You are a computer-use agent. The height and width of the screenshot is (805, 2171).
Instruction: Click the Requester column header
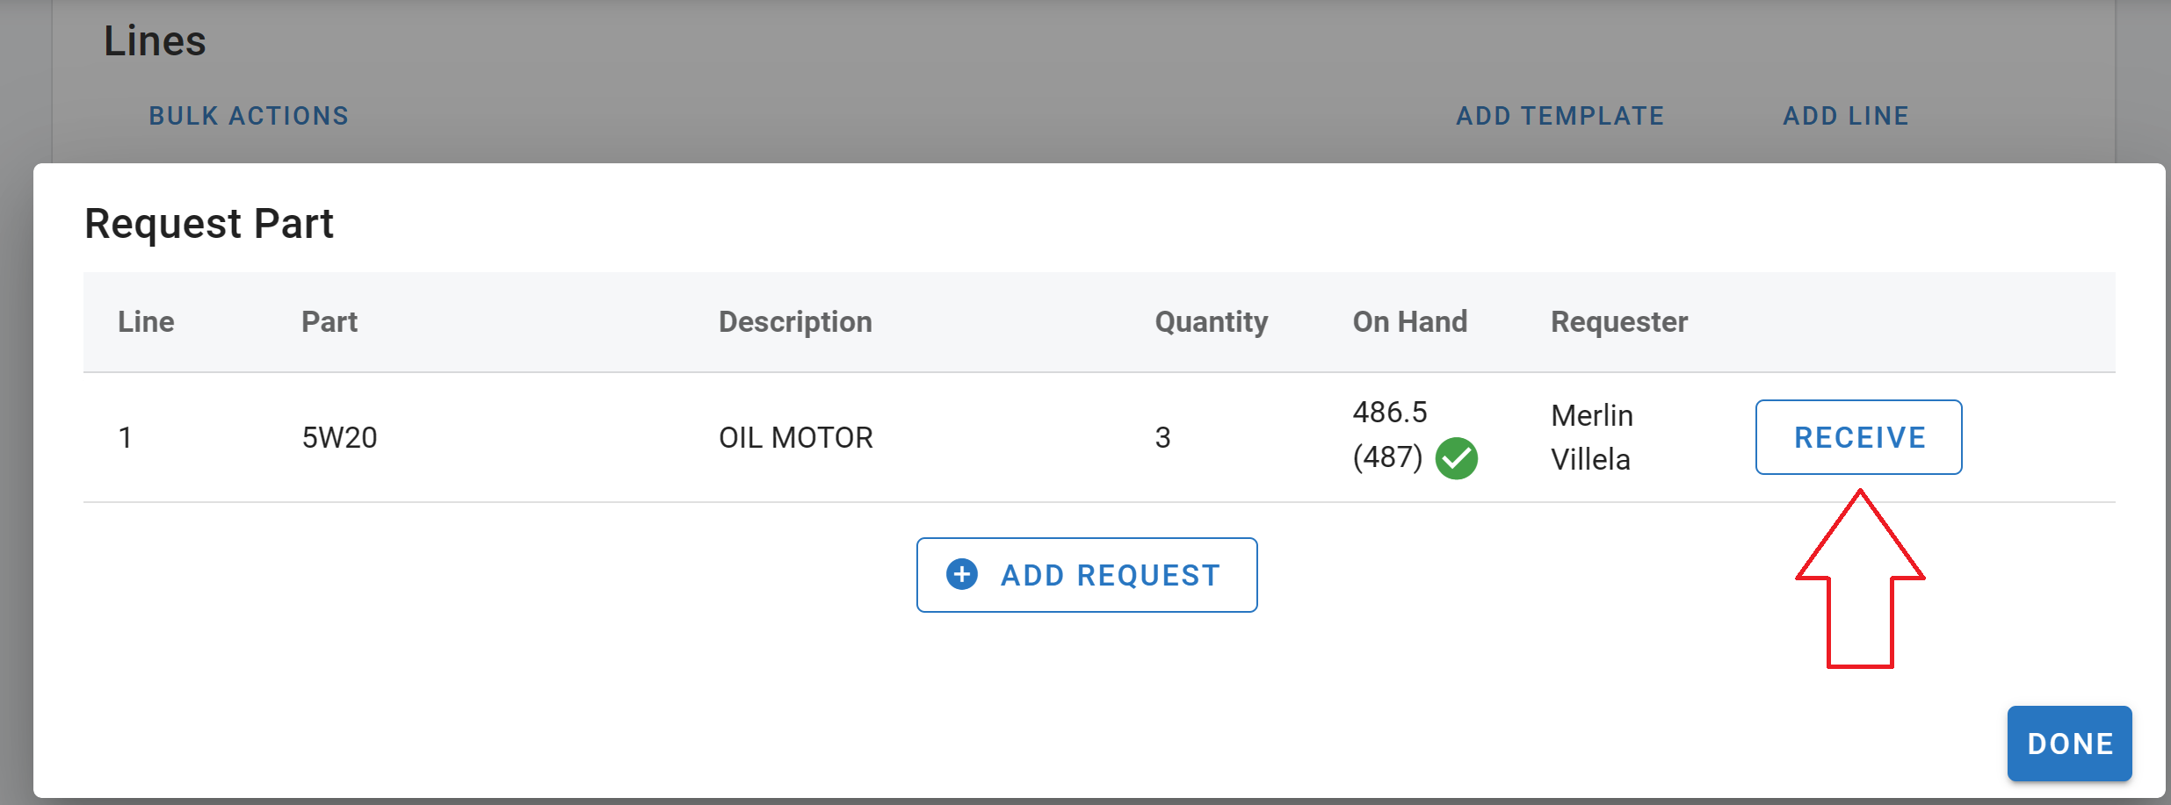[1618, 322]
